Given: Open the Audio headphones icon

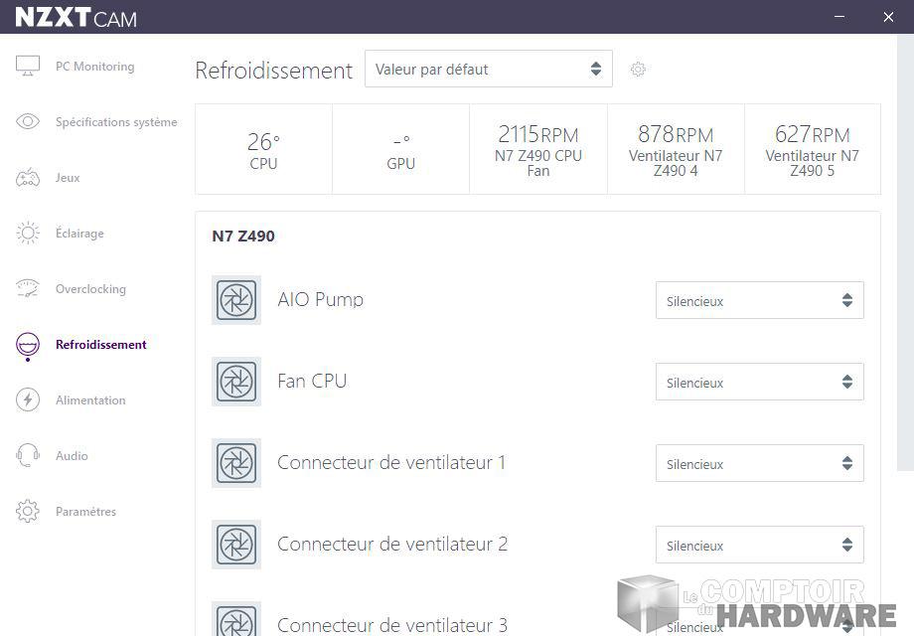Looking at the screenshot, I should [x=28, y=456].
